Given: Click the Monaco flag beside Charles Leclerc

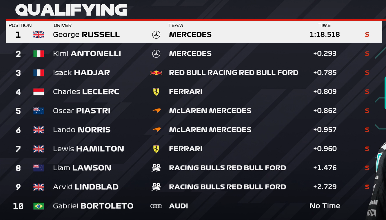Looking at the screenshot, I should 39,92.
